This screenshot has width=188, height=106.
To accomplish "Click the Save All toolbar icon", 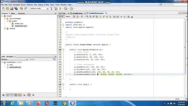I will coord(16,9).
